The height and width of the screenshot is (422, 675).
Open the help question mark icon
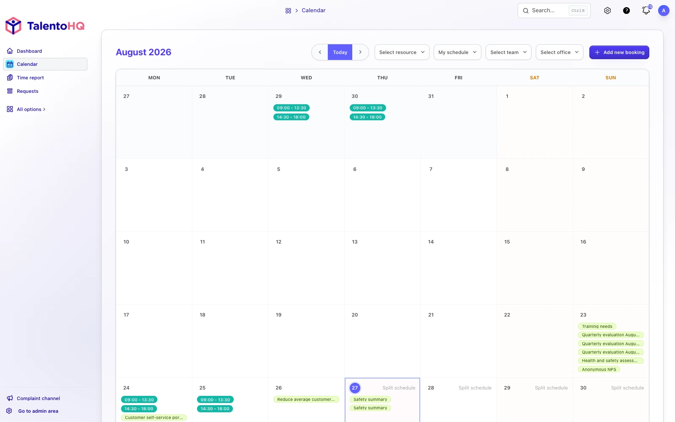(626, 11)
